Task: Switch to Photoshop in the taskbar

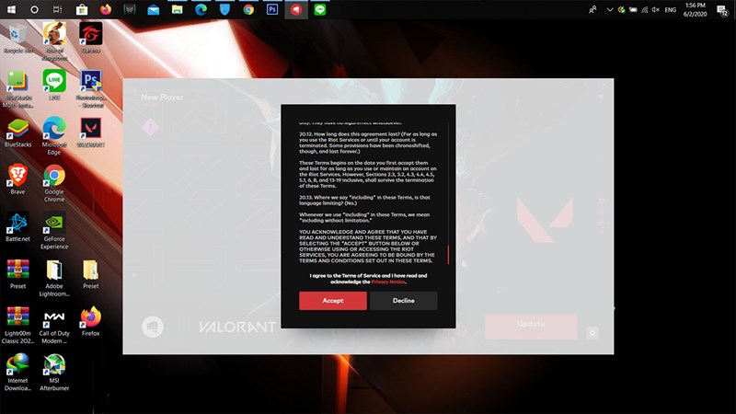Action: point(272,9)
